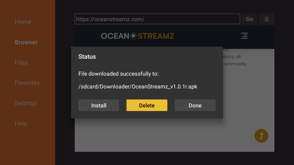Install the downloaded OceanStreamz APK

(x=99, y=105)
